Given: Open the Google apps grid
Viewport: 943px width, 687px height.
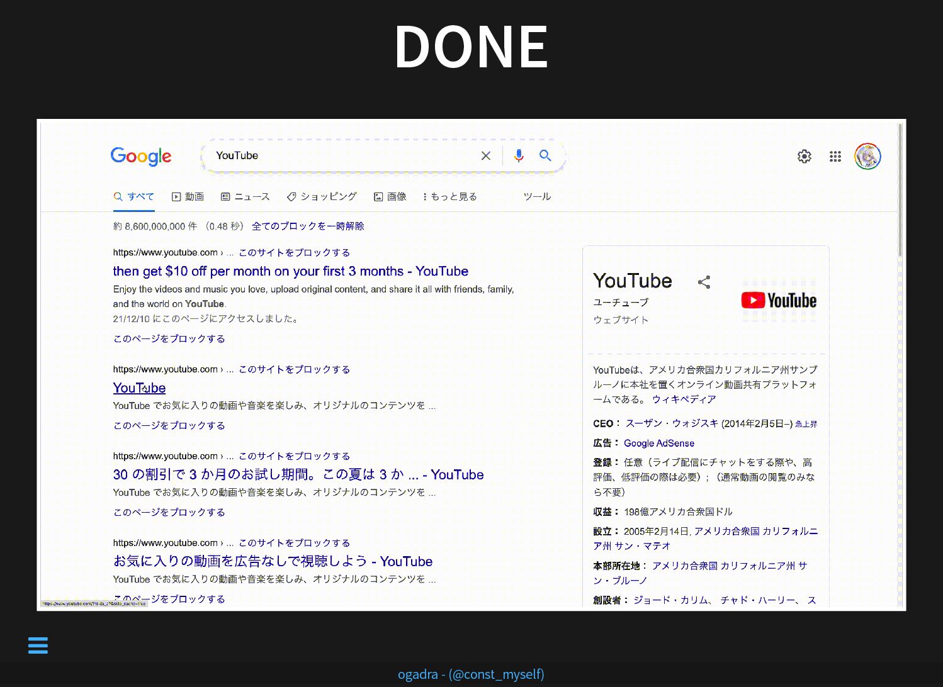Looking at the screenshot, I should click(x=835, y=156).
